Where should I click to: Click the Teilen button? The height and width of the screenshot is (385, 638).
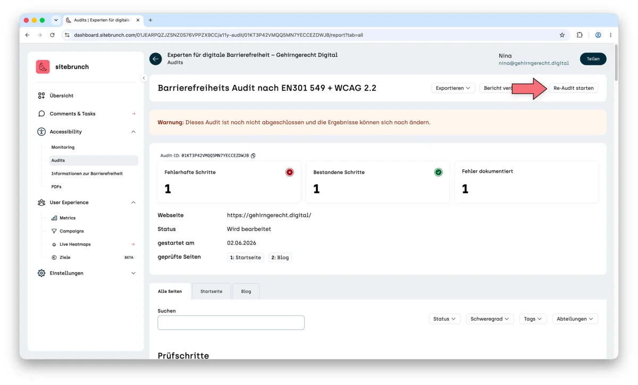[x=593, y=59]
